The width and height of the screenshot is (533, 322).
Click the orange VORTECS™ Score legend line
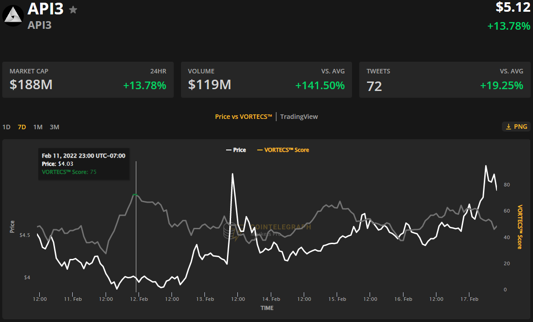click(x=260, y=150)
